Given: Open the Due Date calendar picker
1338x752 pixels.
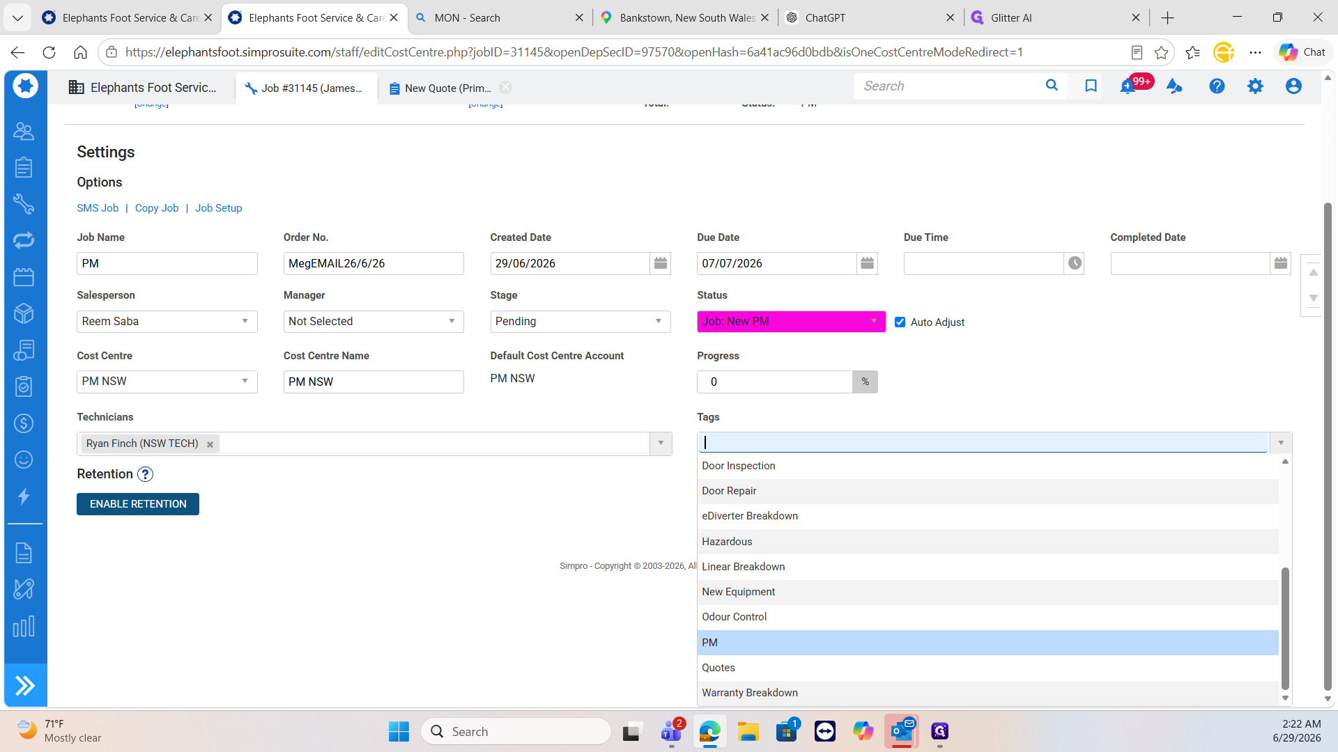Looking at the screenshot, I should click(867, 263).
